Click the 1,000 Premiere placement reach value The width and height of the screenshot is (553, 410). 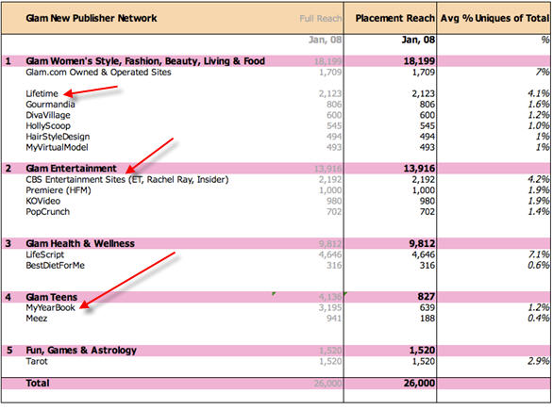pyautogui.click(x=423, y=190)
